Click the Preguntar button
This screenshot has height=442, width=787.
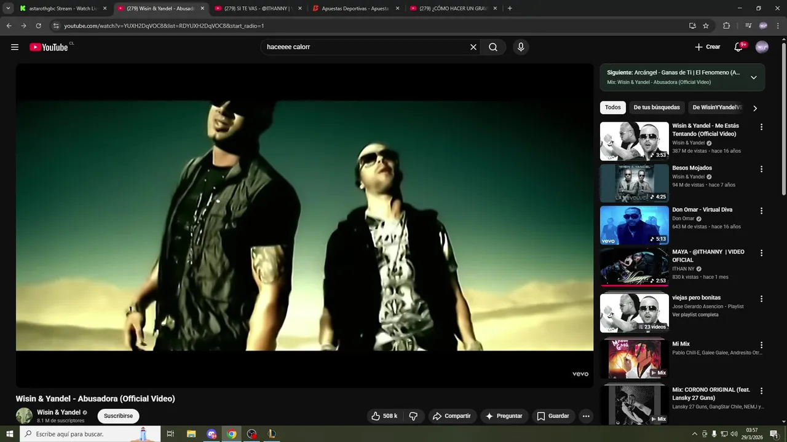click(x=504, y=416)
